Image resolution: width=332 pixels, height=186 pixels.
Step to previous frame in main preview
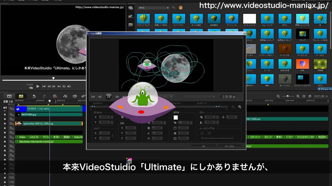click(x=49, y=87)
